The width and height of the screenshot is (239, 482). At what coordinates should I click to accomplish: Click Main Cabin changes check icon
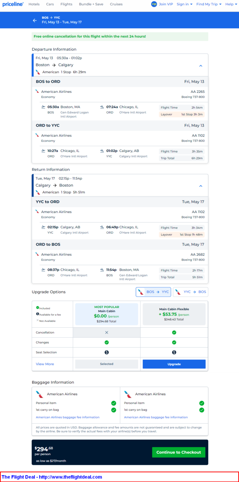(106, 342)
